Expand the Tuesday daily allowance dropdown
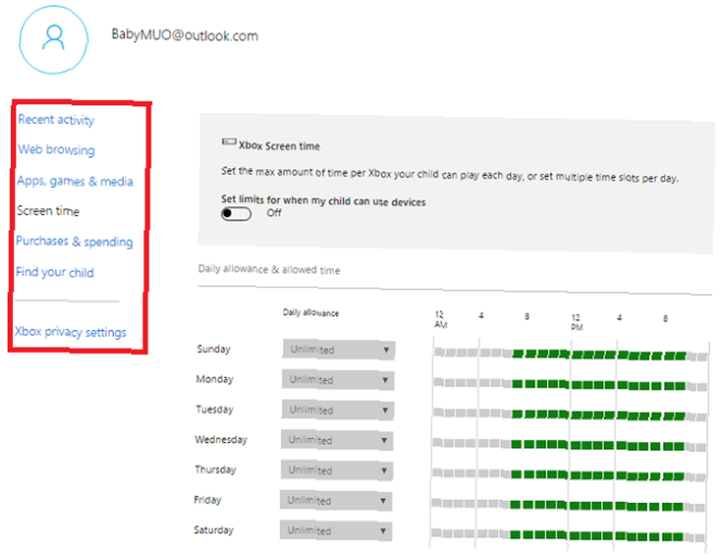 point(338,410)
